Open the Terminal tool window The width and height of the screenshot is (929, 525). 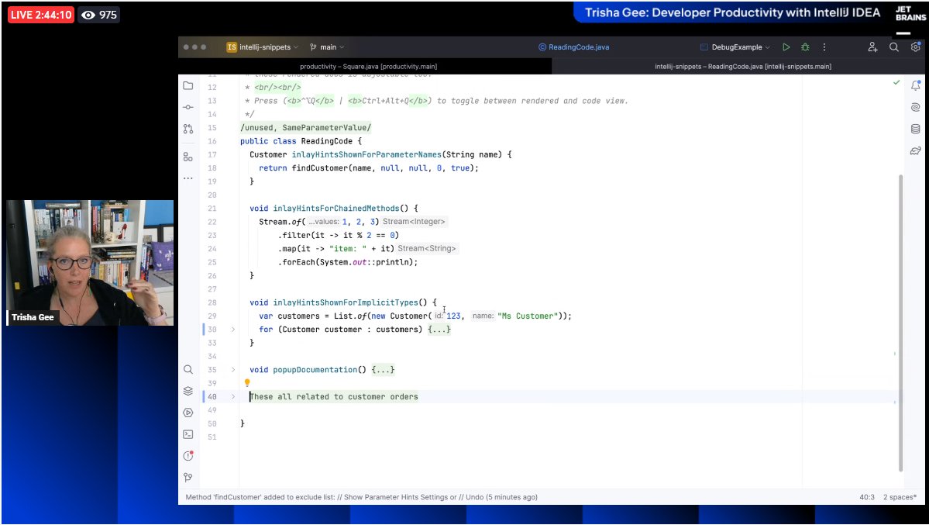click(x=188, y=433)
